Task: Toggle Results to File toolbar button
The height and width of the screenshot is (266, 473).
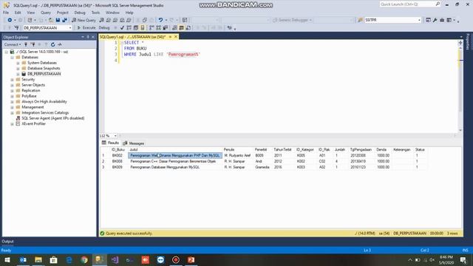Action: click(x=188, y=28)
